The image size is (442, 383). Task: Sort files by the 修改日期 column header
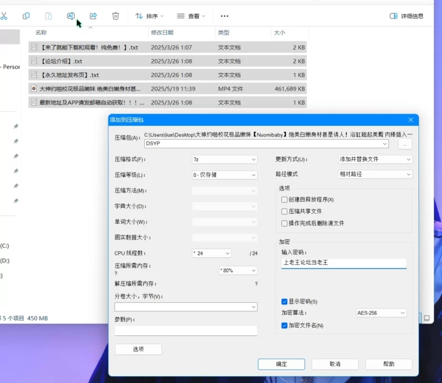click(162, 33)
